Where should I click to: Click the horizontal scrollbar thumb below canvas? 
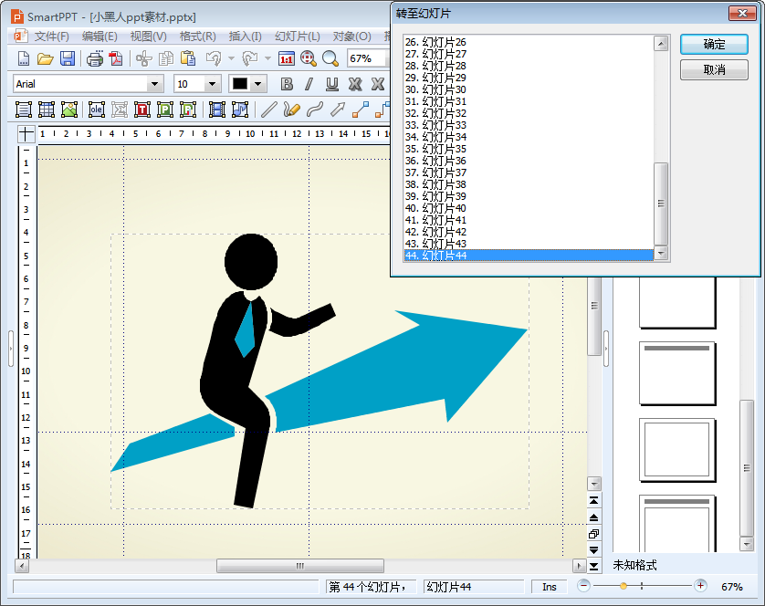pos(300,566)
